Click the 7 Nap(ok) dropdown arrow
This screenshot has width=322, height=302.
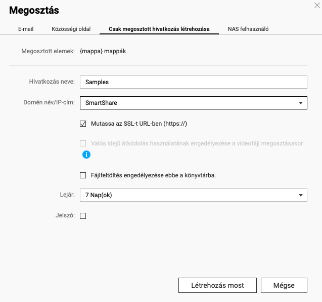point(301,195)
